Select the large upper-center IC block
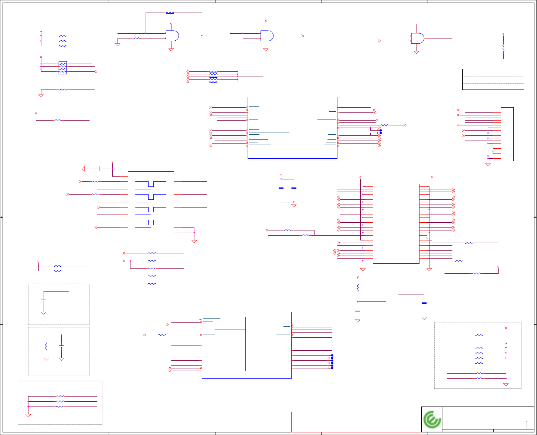This screenshot has height=435, width=537. (292, 128)
